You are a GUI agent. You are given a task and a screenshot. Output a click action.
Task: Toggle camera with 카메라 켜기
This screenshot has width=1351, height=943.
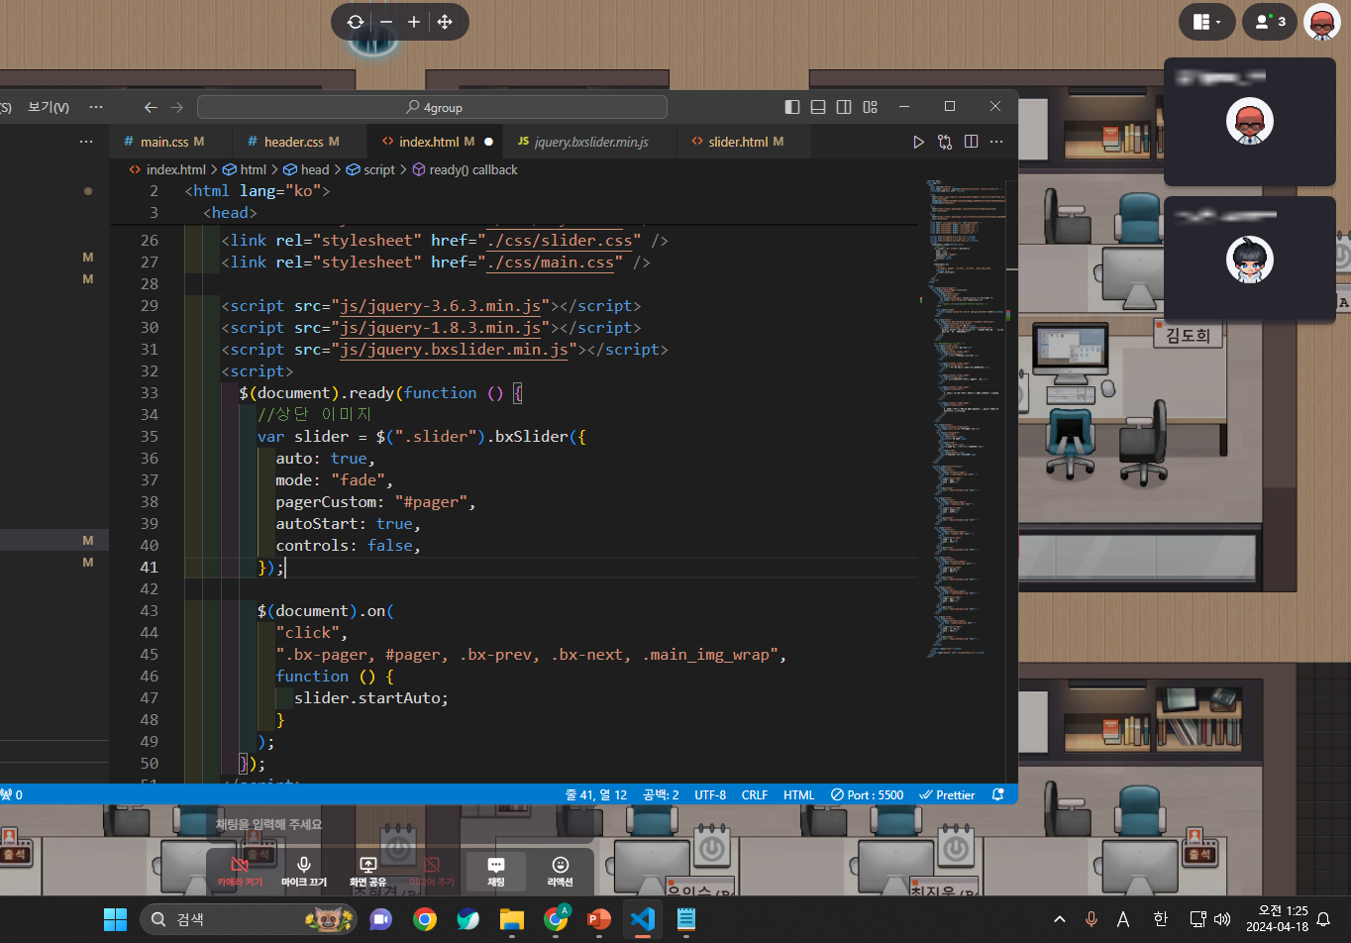coord(240,872)
